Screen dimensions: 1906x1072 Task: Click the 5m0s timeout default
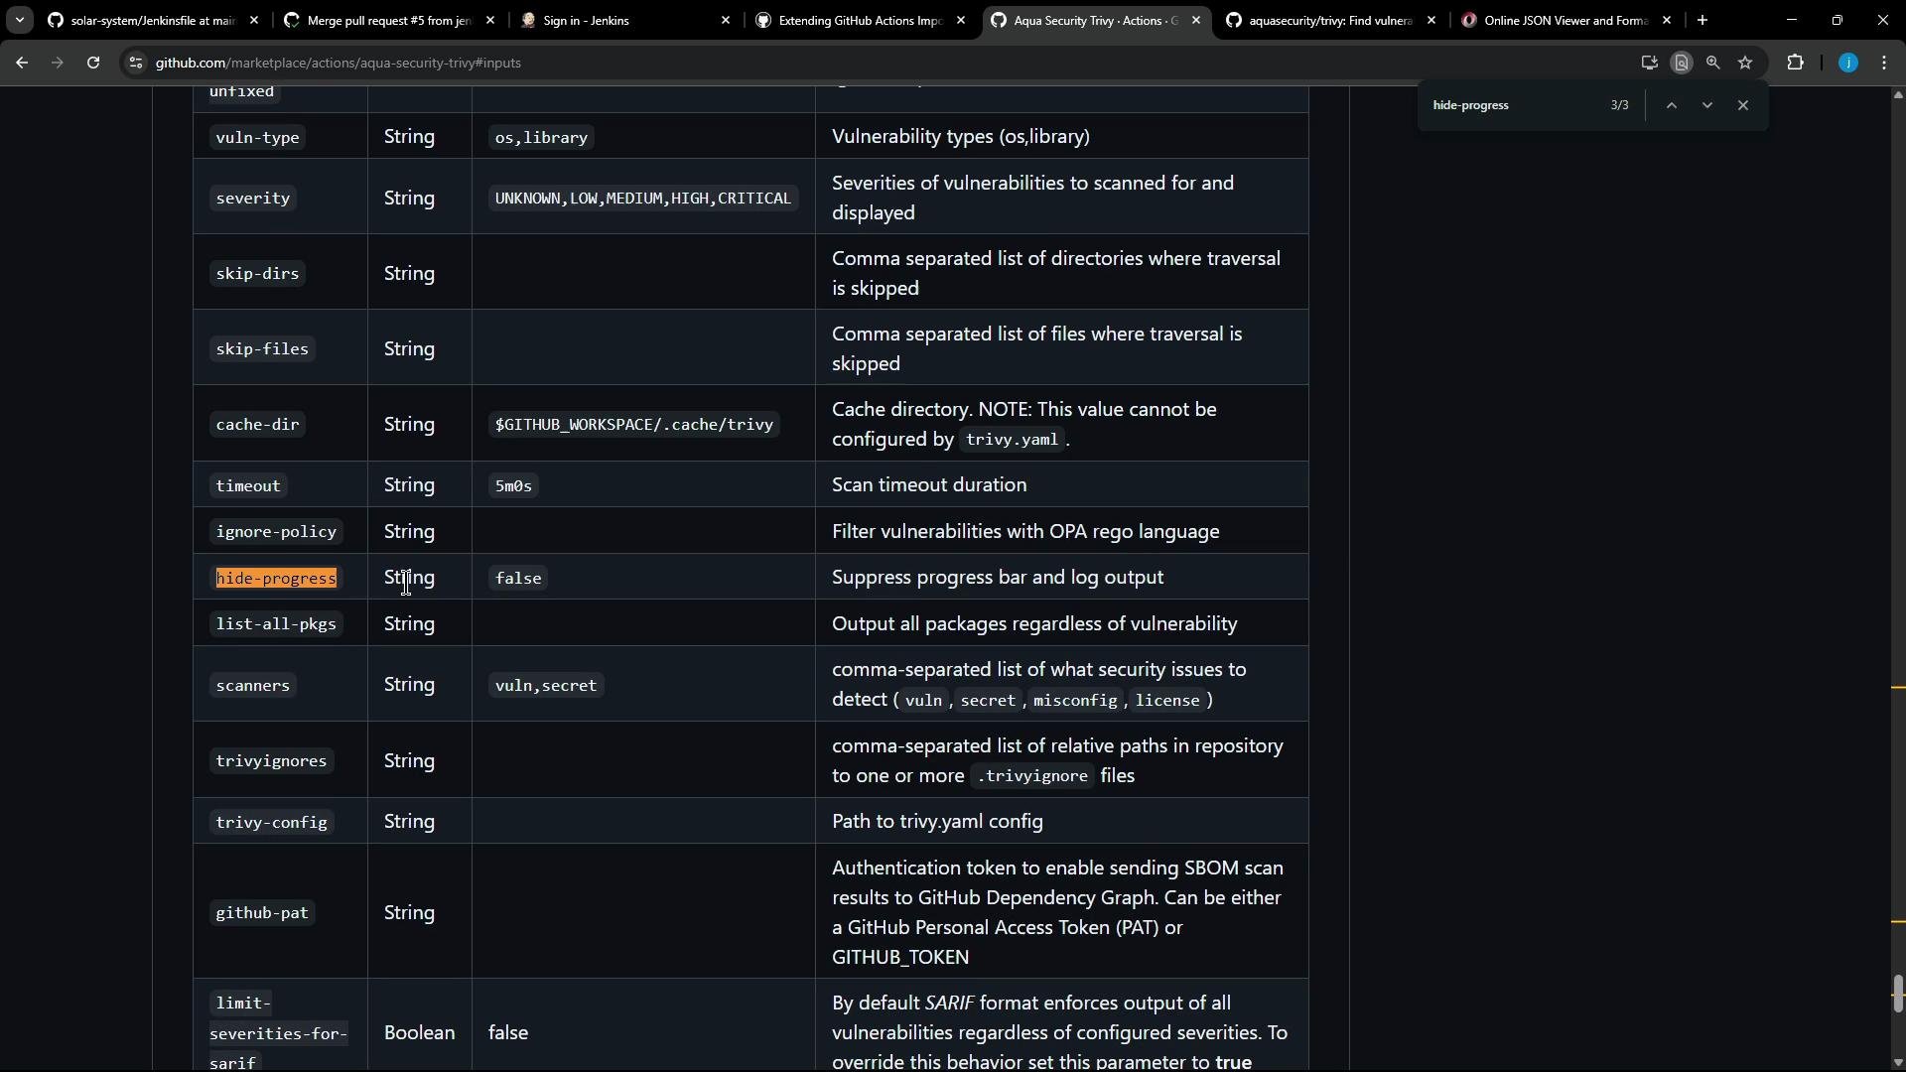click(513, 485)
